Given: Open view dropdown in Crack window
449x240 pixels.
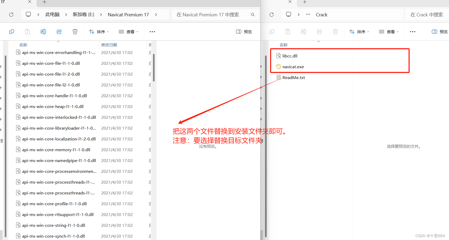Looking at the screenshot, I should tap(389, 32).
